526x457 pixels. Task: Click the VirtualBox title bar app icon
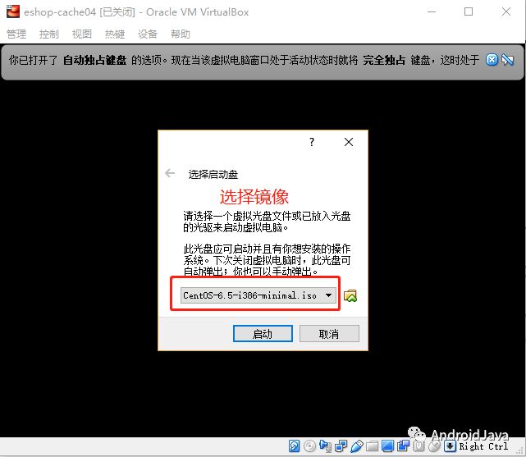(x=13, y=11)
